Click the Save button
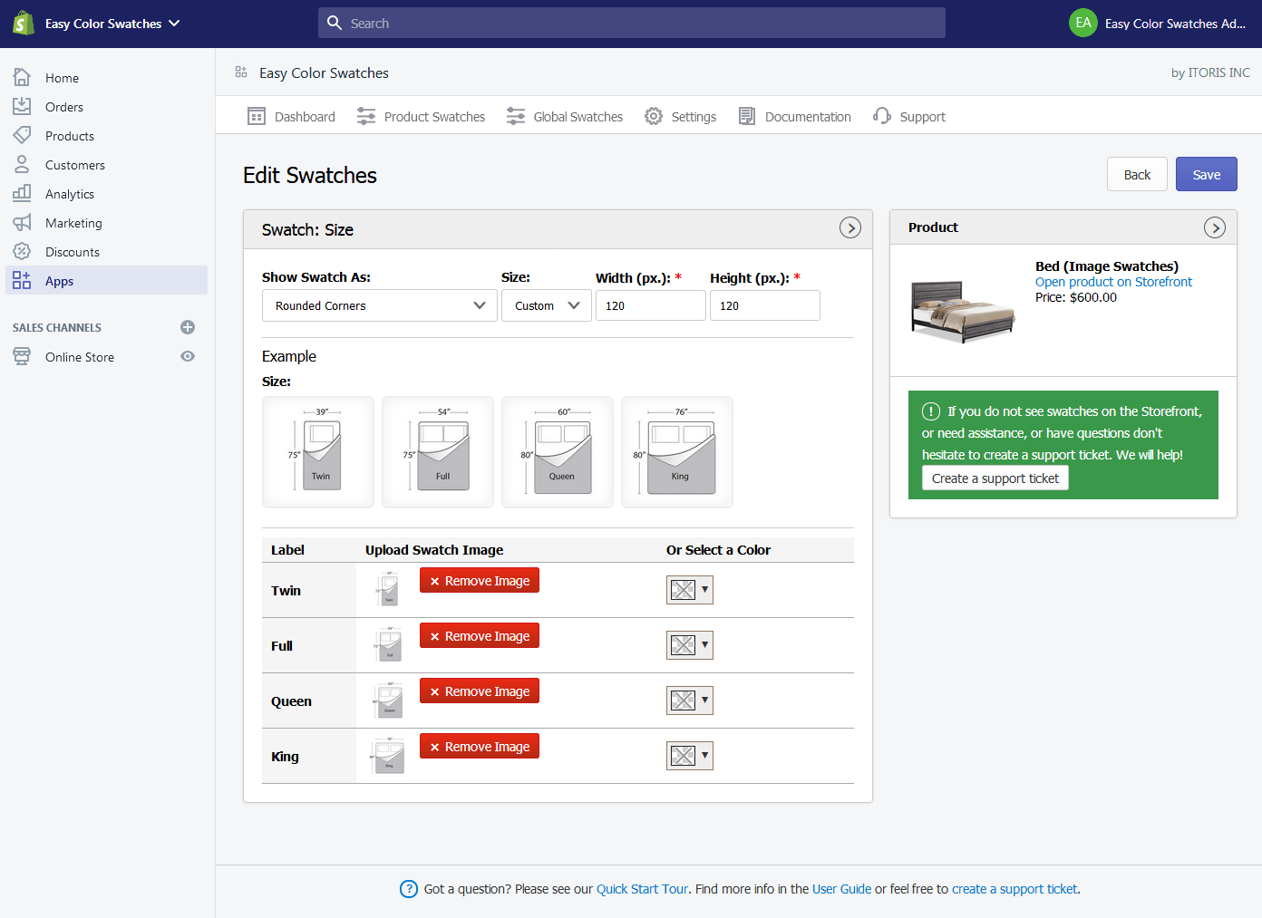The width and height of the screenshot is (1262, 918). pyautogui.click(x=1207, y=174)
